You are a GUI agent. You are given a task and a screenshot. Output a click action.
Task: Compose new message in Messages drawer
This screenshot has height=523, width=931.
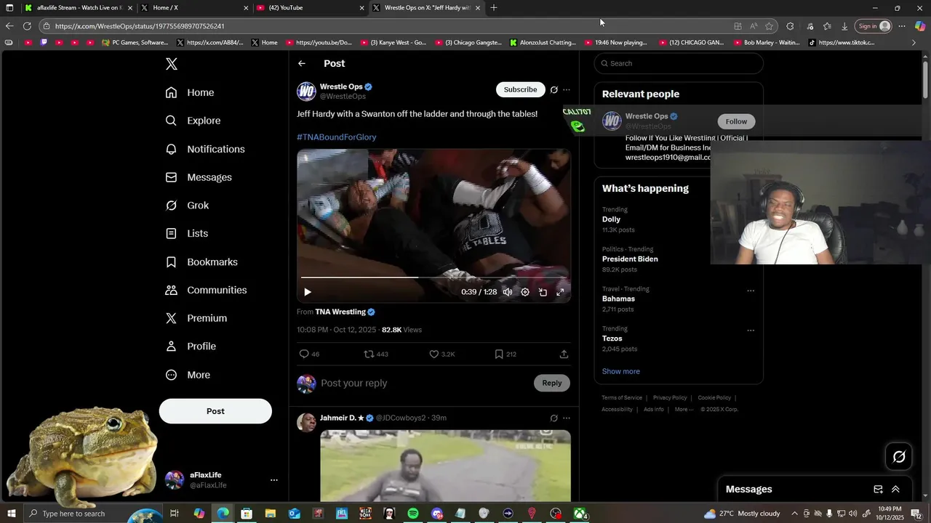point(878,490)
